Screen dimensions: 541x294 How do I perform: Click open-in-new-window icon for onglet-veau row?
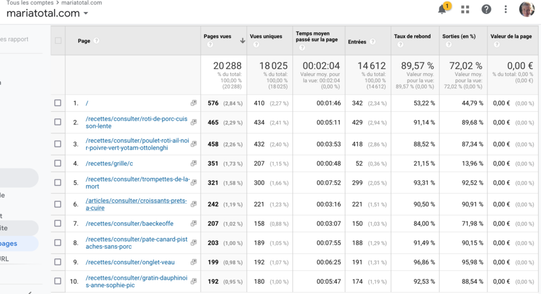tap(193, 262)
